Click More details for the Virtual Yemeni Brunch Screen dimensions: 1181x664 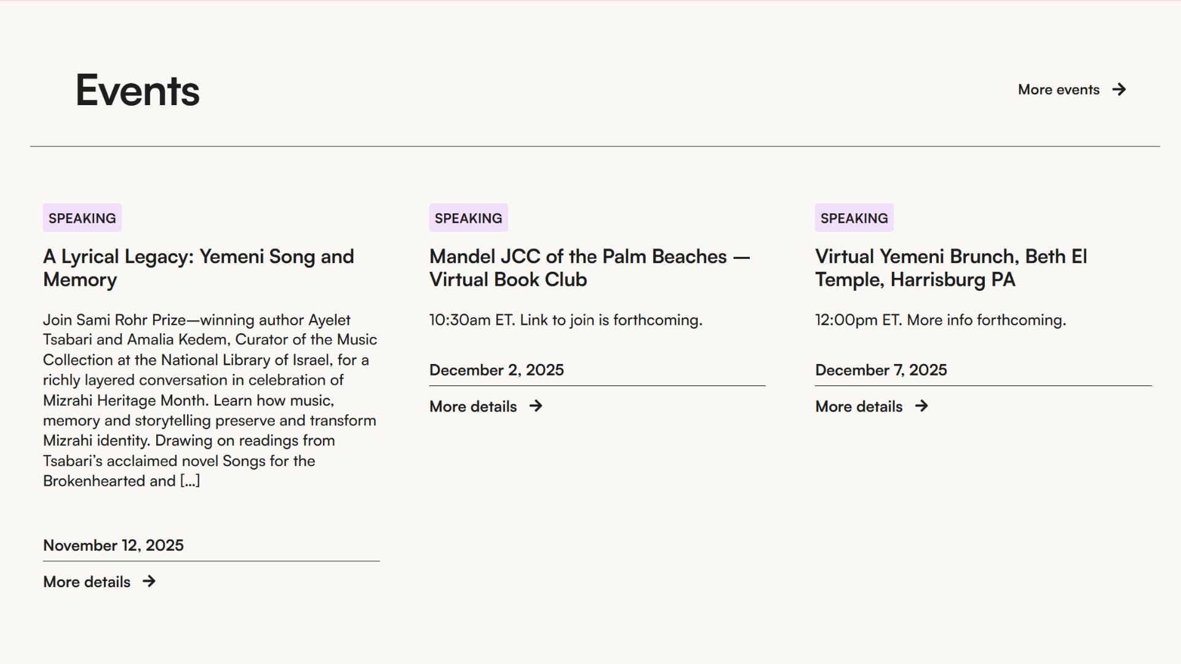(x=859, y=407)
